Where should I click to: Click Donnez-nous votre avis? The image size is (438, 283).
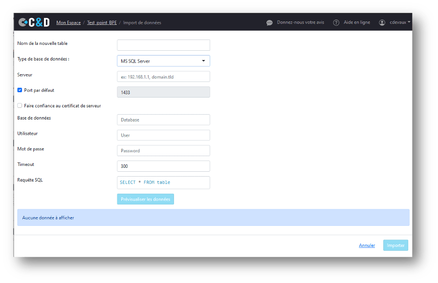click(300, 23)
